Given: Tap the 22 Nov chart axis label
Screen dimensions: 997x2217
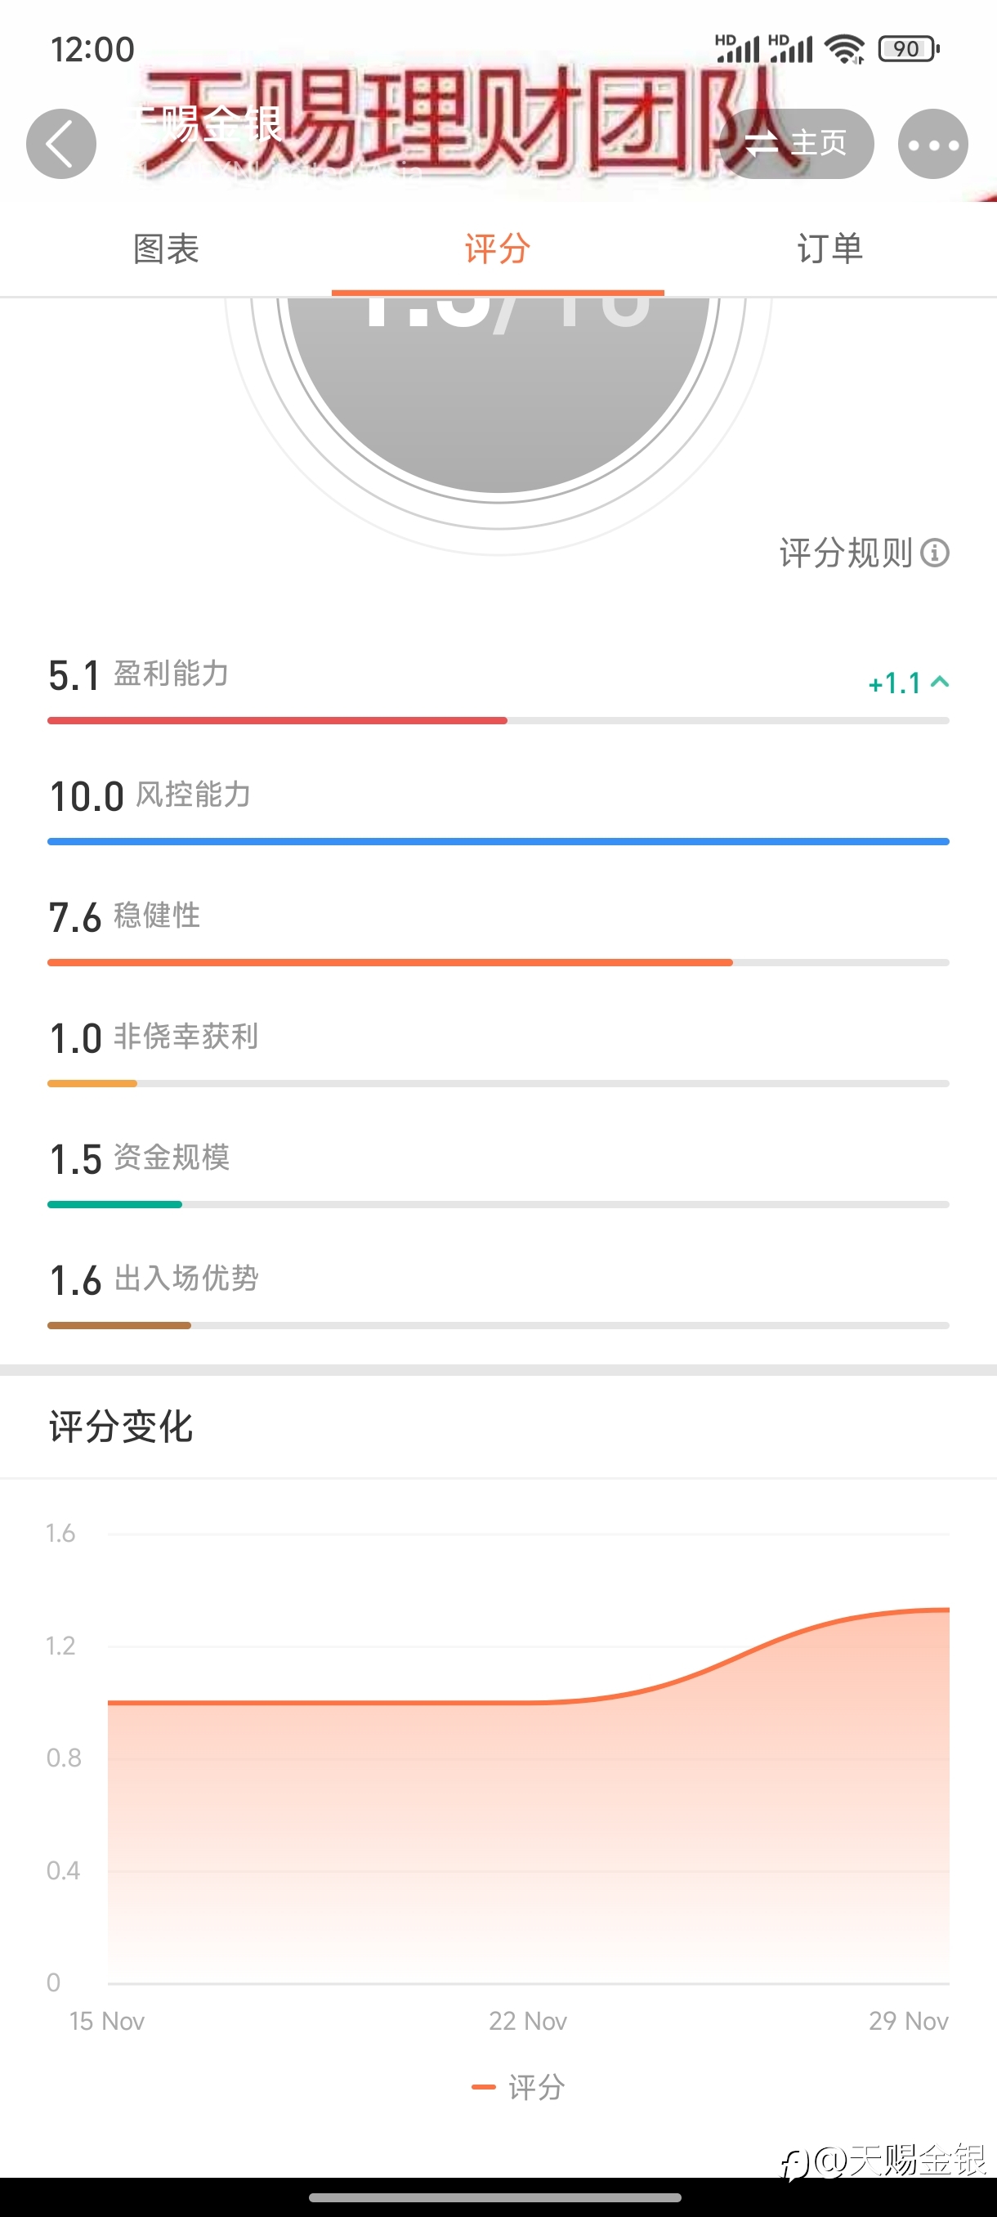Looking at the screenshot, I should click(527, 2021).
